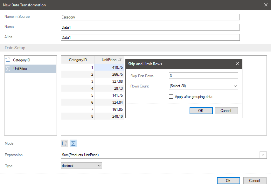Viewport: 271px width, 188px height.
Task: Click the UnitPrice column header
Action: 109,60
